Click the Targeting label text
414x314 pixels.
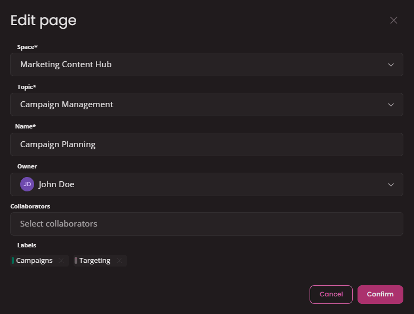coord(95,261)
